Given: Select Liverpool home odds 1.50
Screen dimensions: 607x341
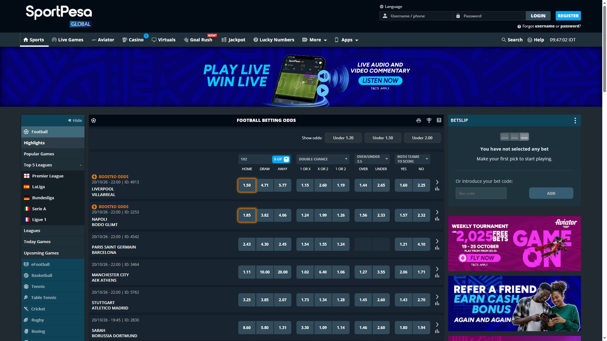Looking at the screenshot, I should tap(247, 185).
